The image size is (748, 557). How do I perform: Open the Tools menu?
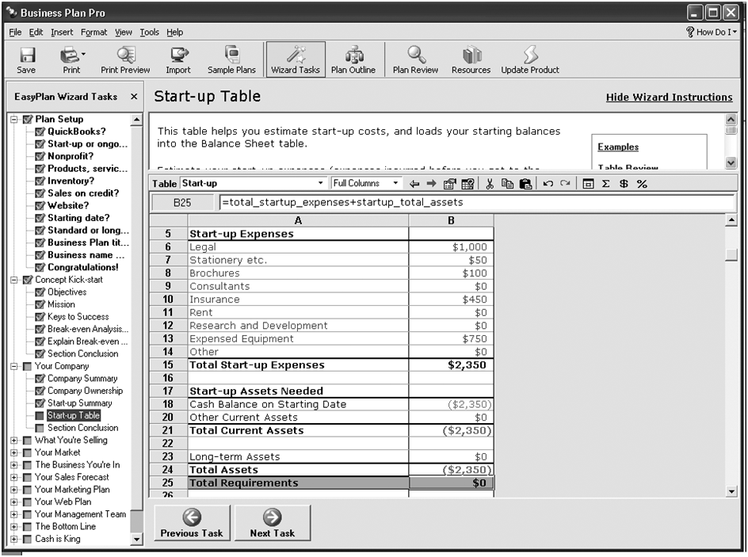pos(149,32)
